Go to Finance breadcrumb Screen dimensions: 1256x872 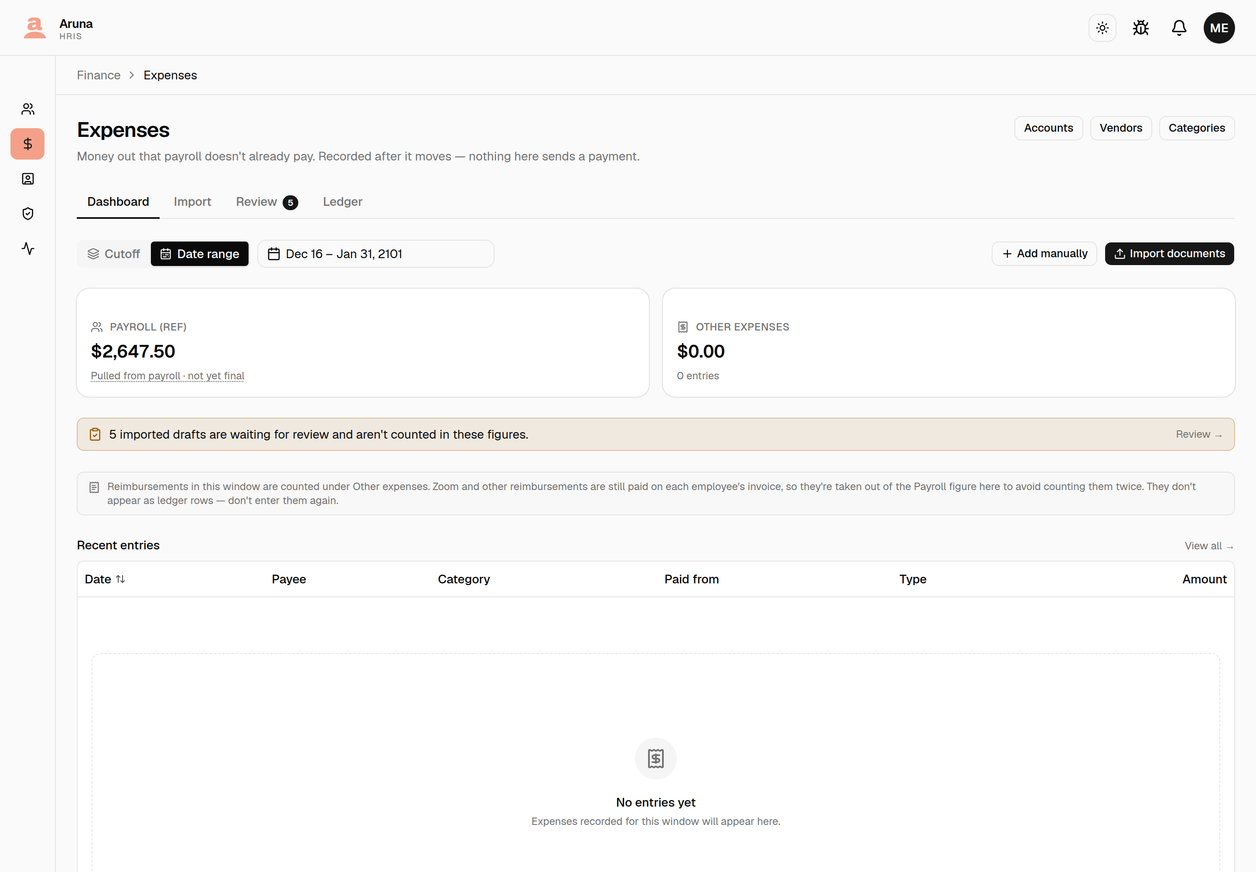coord(99,75)
